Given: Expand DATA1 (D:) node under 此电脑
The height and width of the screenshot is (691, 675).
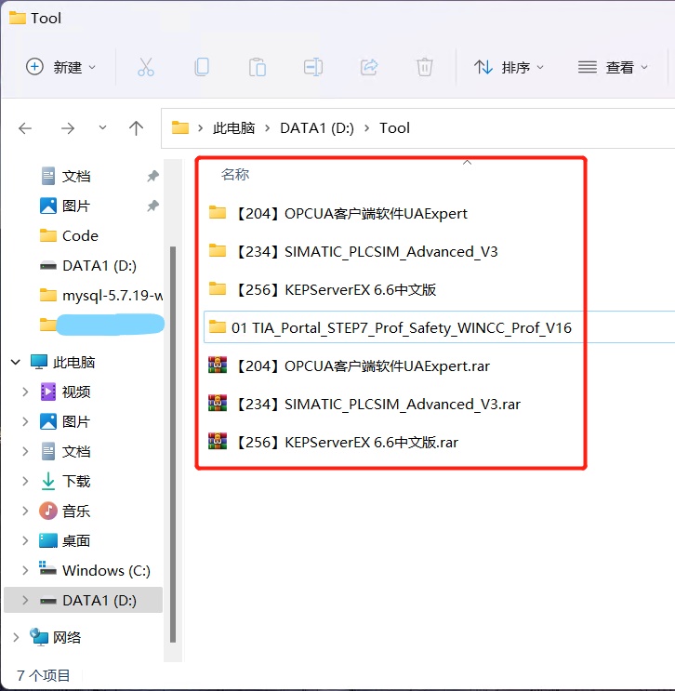Looking at the screenshot, I should tap(25, 600).
